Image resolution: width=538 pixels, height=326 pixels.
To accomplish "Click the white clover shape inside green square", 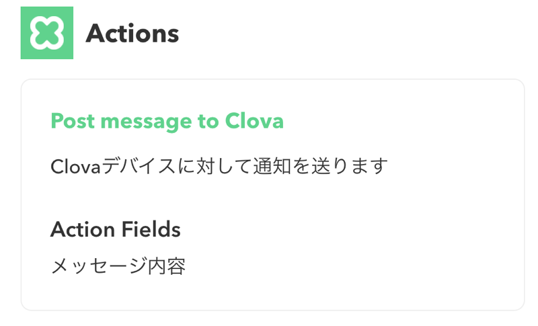I will [46, 33].
